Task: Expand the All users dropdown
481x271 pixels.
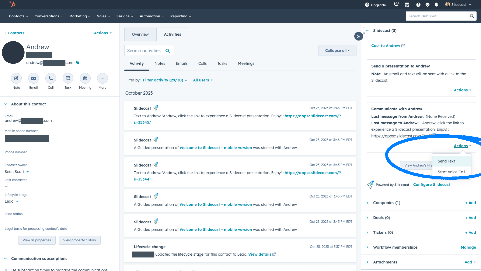Action: (x=203, y=80)
